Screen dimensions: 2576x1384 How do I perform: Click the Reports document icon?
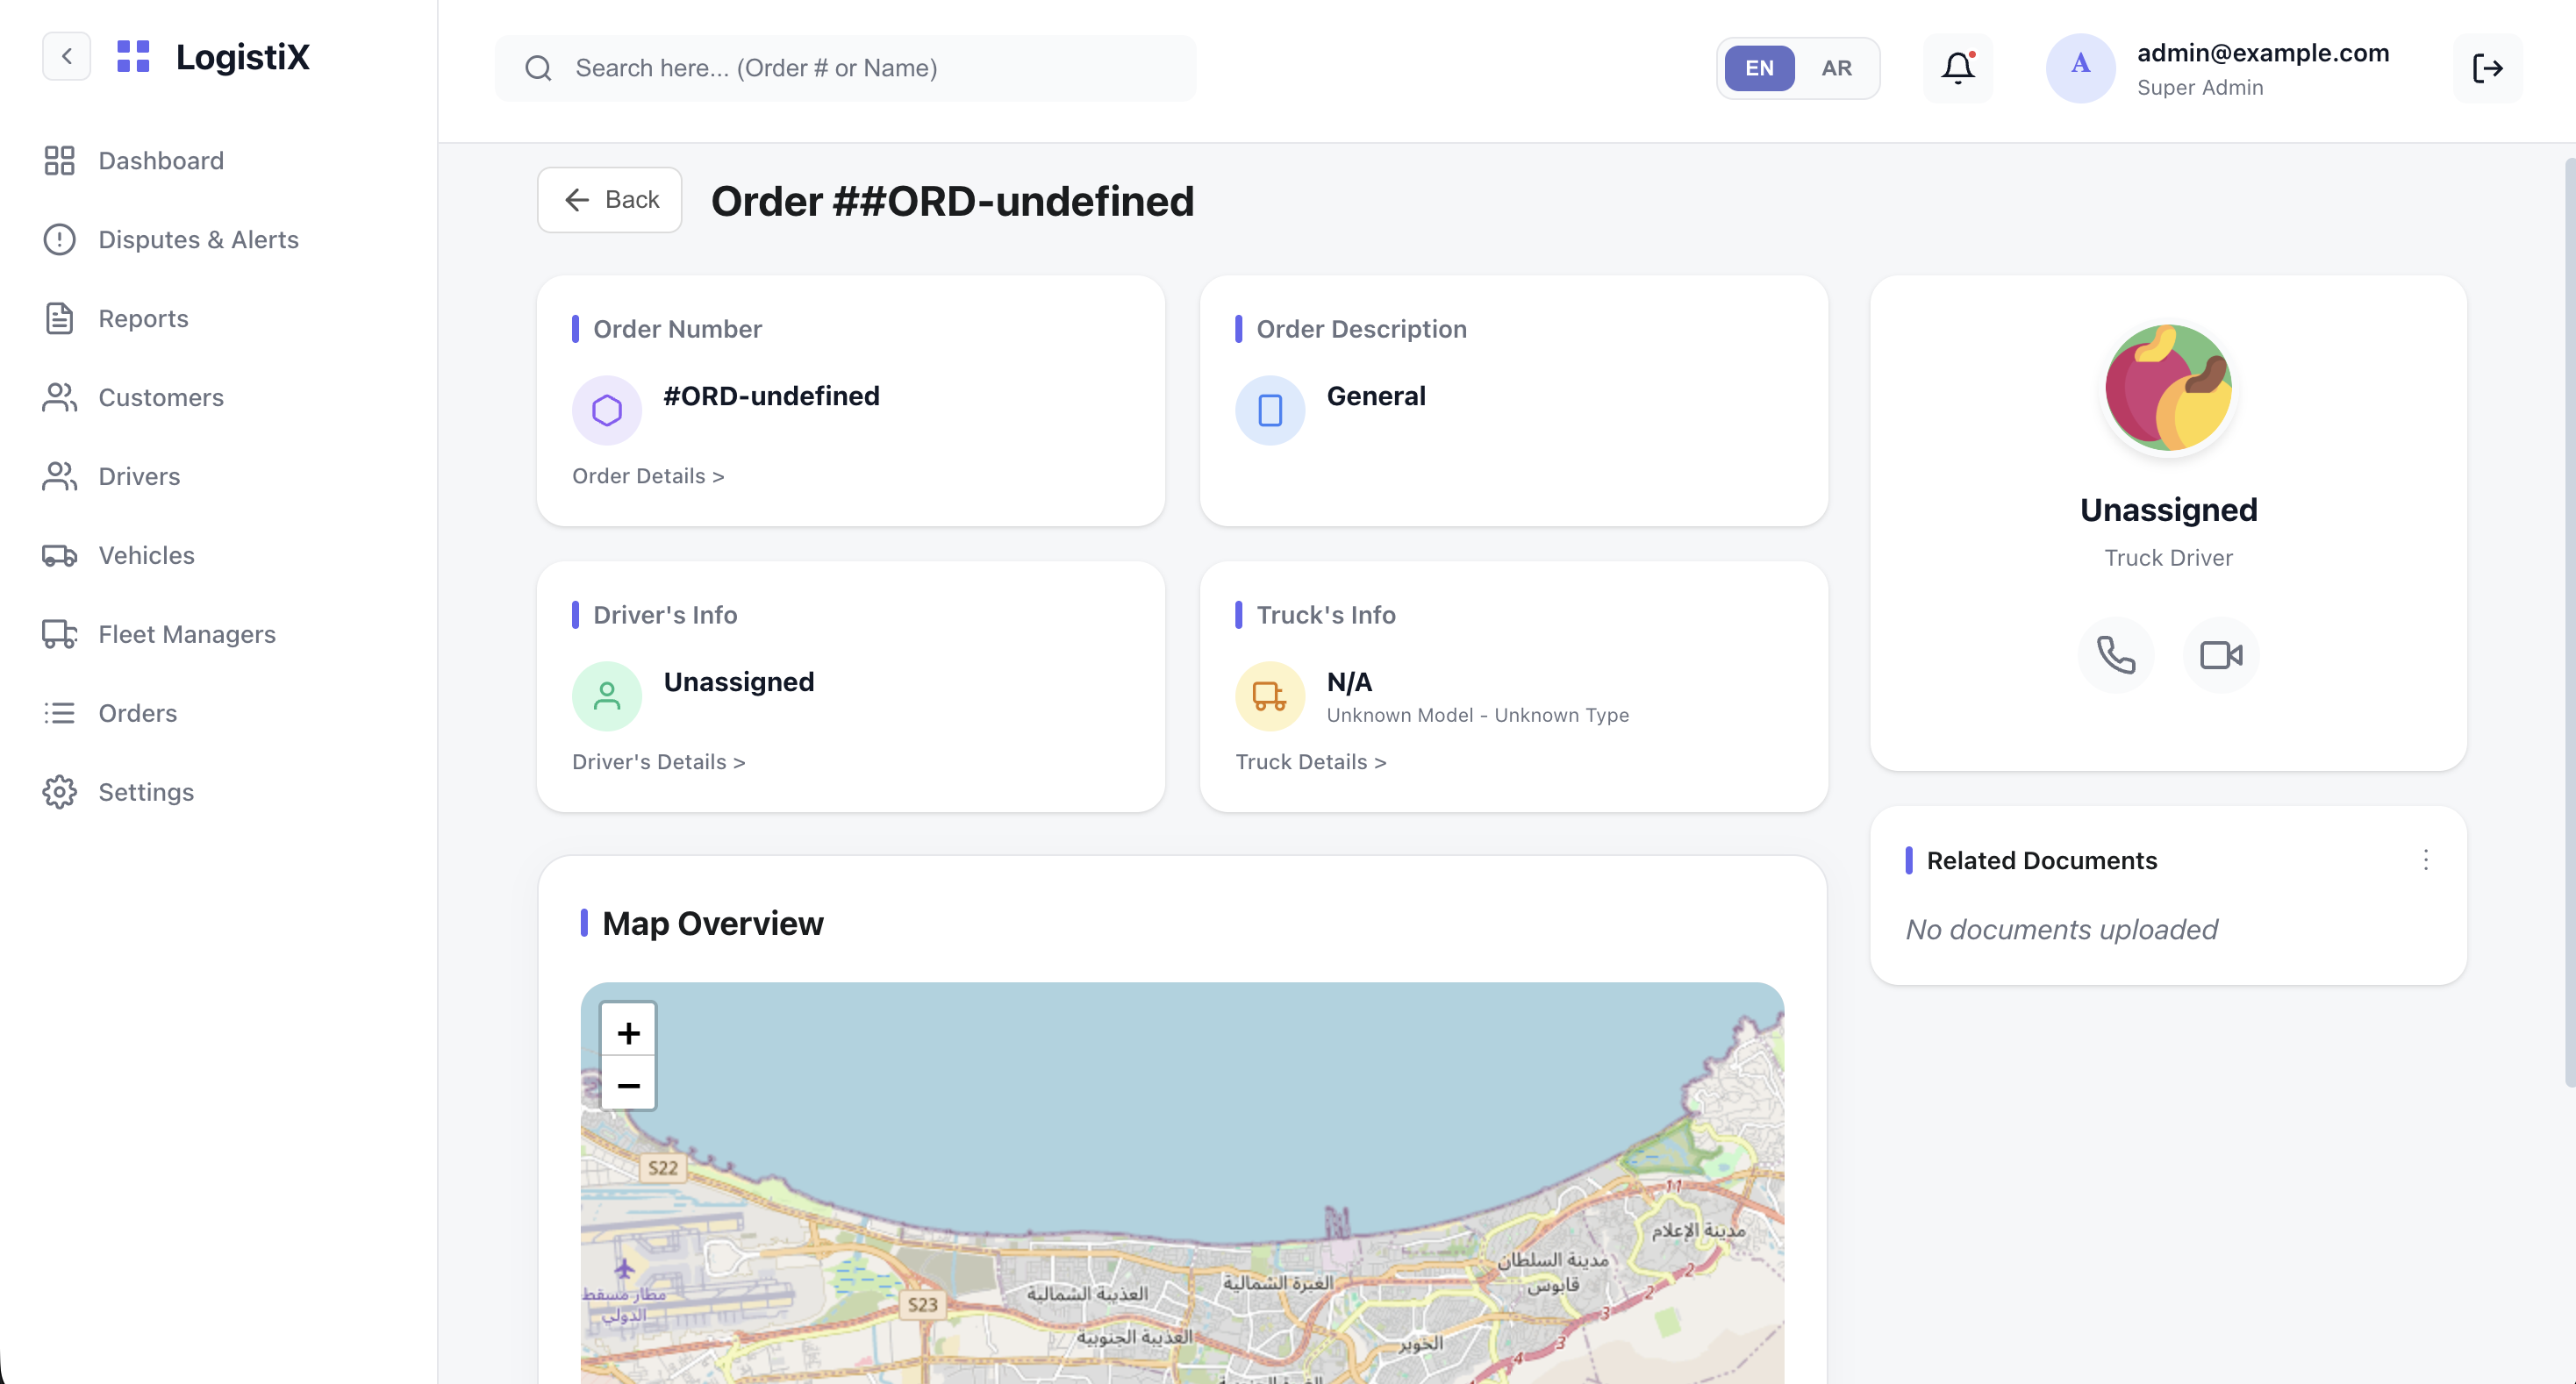60,318
